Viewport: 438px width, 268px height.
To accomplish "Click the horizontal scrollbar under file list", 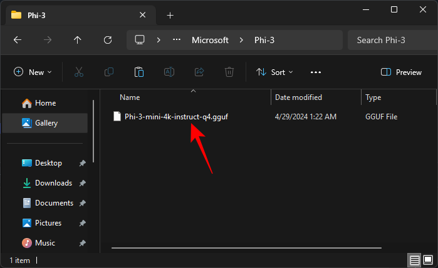I will [246, 247].
